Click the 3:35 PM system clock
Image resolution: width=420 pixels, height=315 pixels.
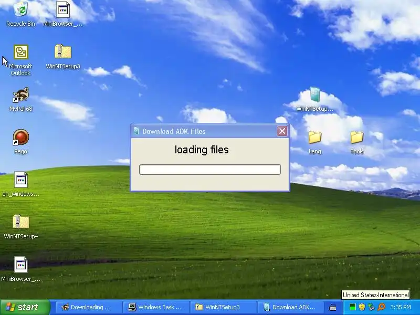click(401, 307)
